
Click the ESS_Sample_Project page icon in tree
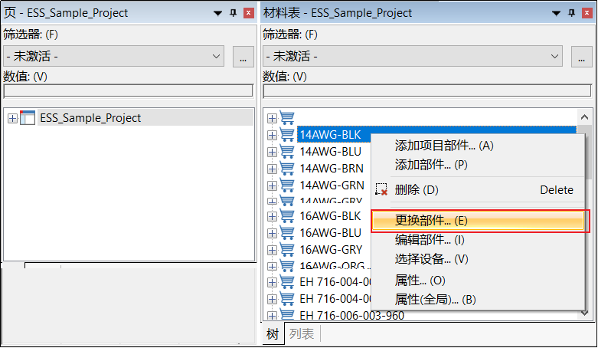coord(28,118)
